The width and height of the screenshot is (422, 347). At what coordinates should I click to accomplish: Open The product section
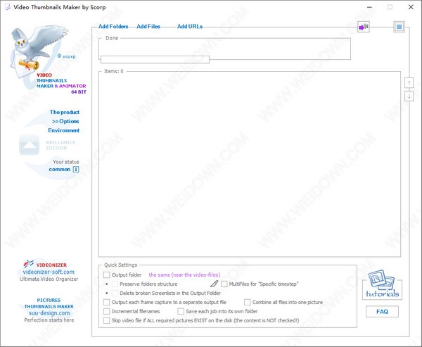tap(65, 112)
